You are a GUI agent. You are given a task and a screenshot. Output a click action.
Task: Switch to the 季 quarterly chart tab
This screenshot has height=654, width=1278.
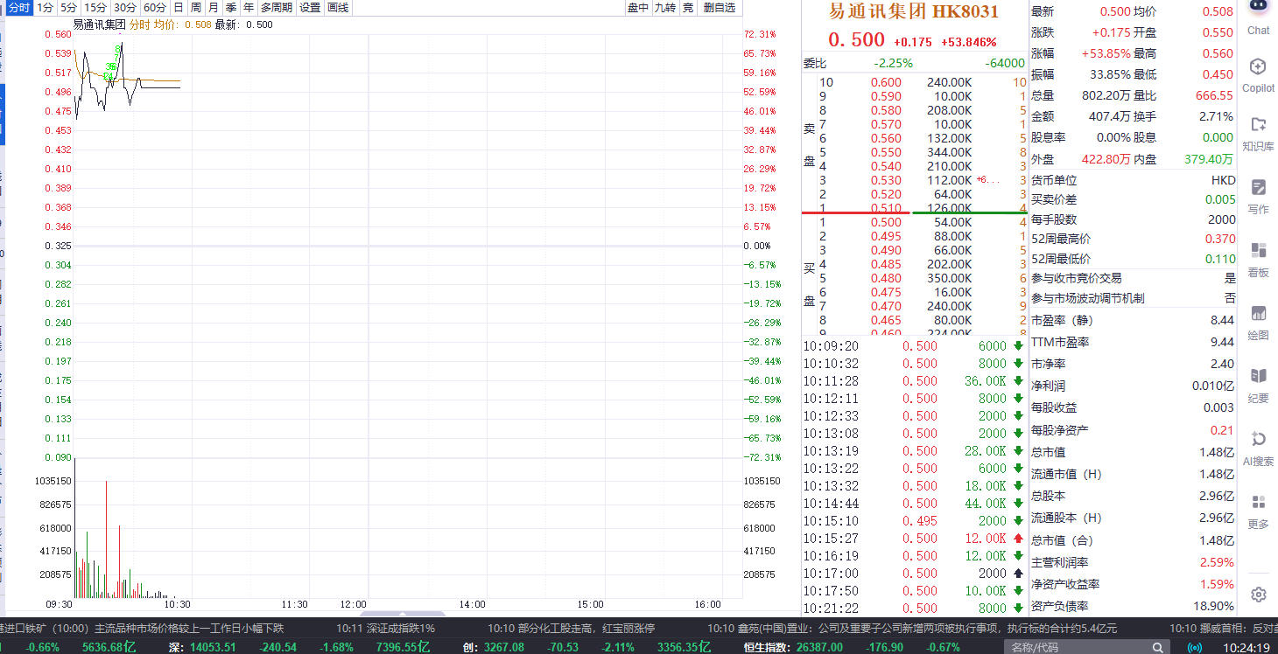click(231, 8)
